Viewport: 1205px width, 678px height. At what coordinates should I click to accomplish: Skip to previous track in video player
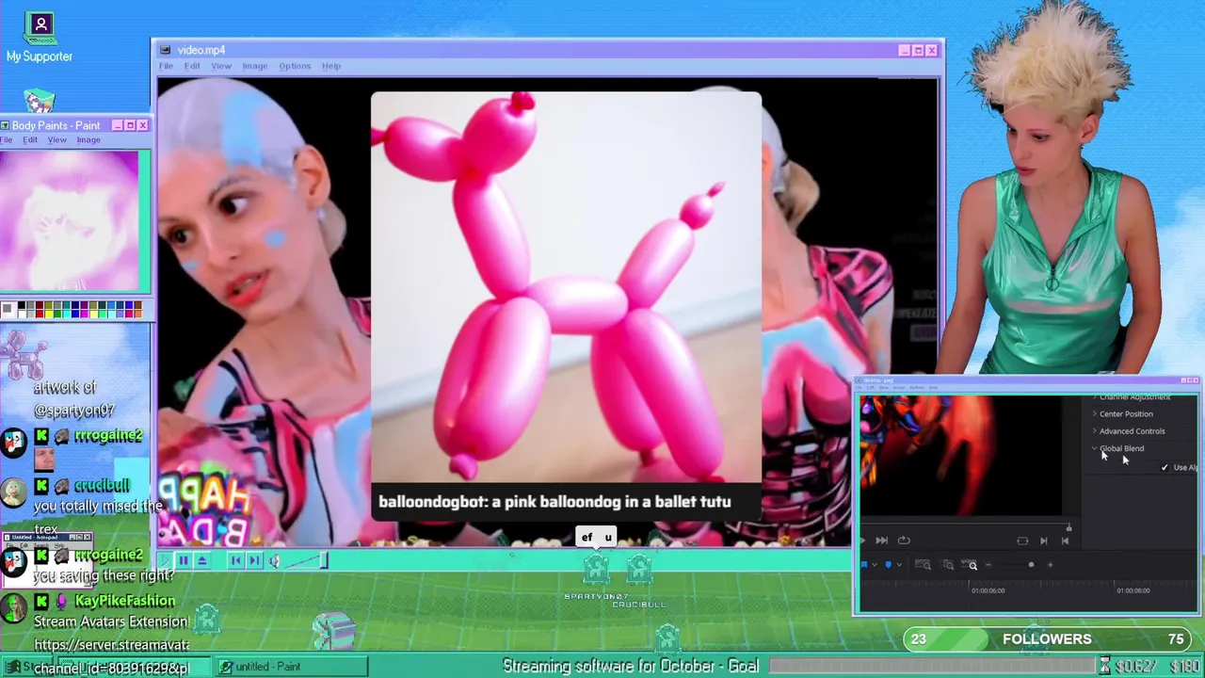(236, 560)
